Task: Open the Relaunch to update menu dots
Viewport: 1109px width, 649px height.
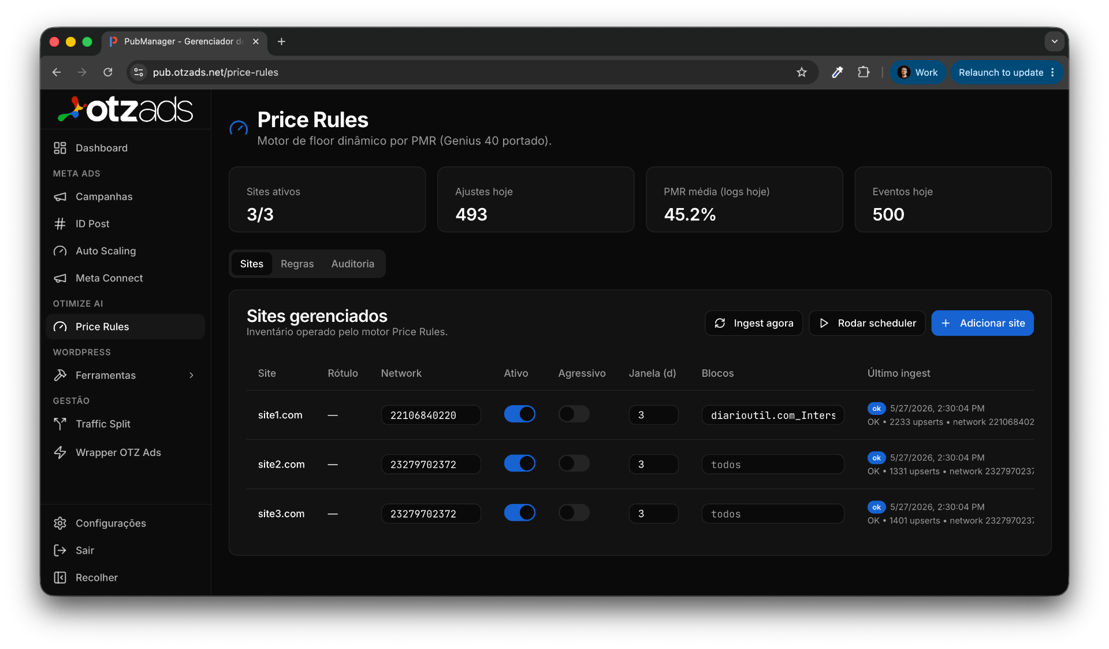Action: click(x=1053, y=72)
